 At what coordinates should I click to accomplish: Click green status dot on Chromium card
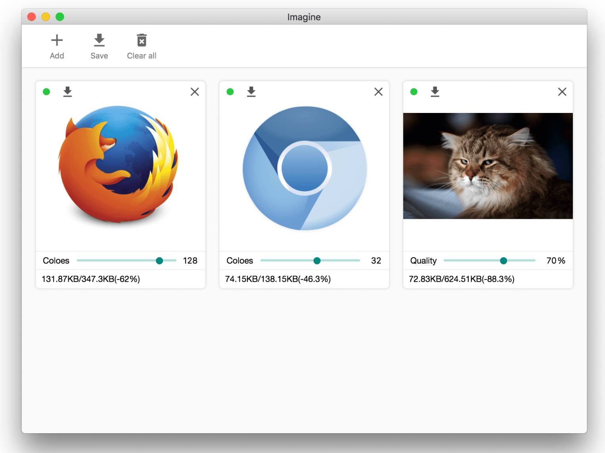(x=230, y=92)
